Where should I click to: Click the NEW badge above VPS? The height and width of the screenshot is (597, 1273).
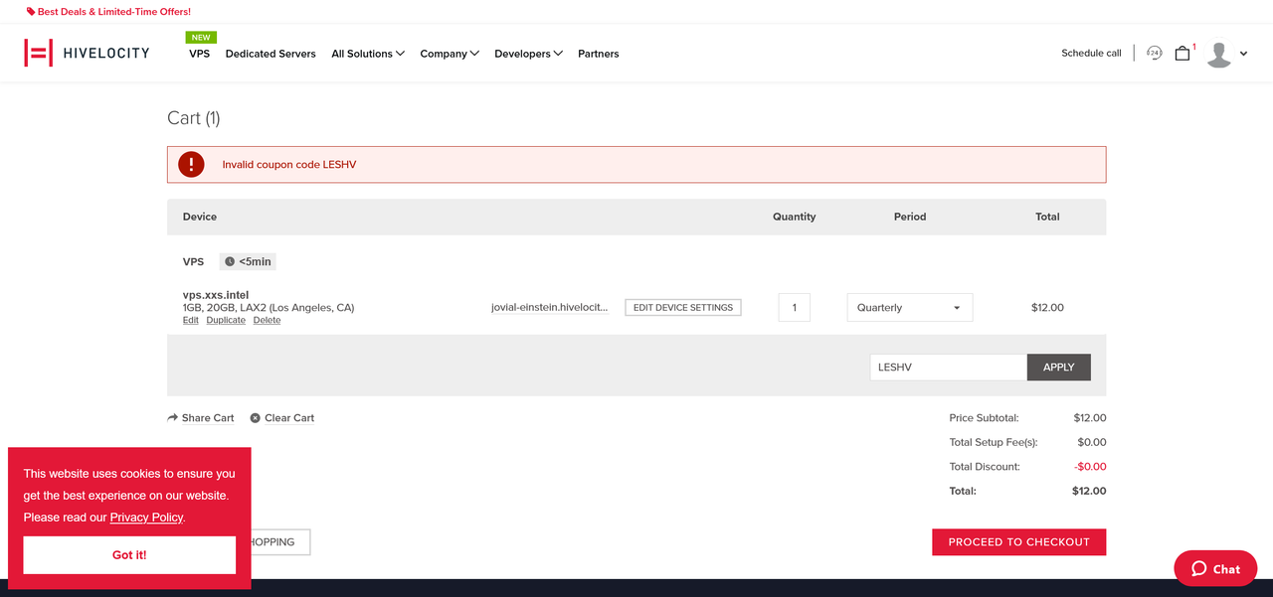coord(202,38)
